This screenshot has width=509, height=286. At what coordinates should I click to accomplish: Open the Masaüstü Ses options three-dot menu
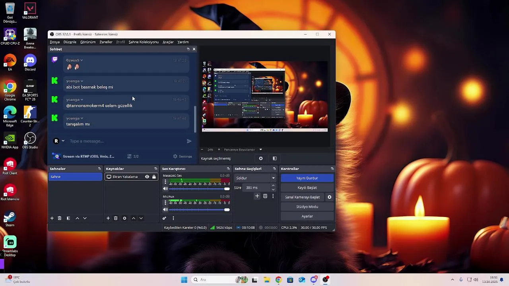point(165,182)
